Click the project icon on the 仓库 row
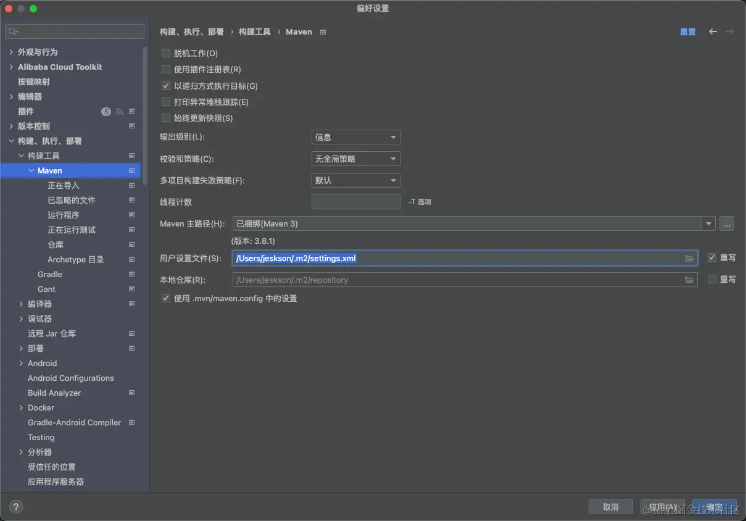The height and width of the screenshot is (521, 746). (131, 245)
